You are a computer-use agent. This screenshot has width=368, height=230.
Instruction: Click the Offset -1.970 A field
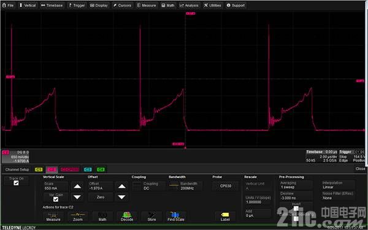(101, 186)
